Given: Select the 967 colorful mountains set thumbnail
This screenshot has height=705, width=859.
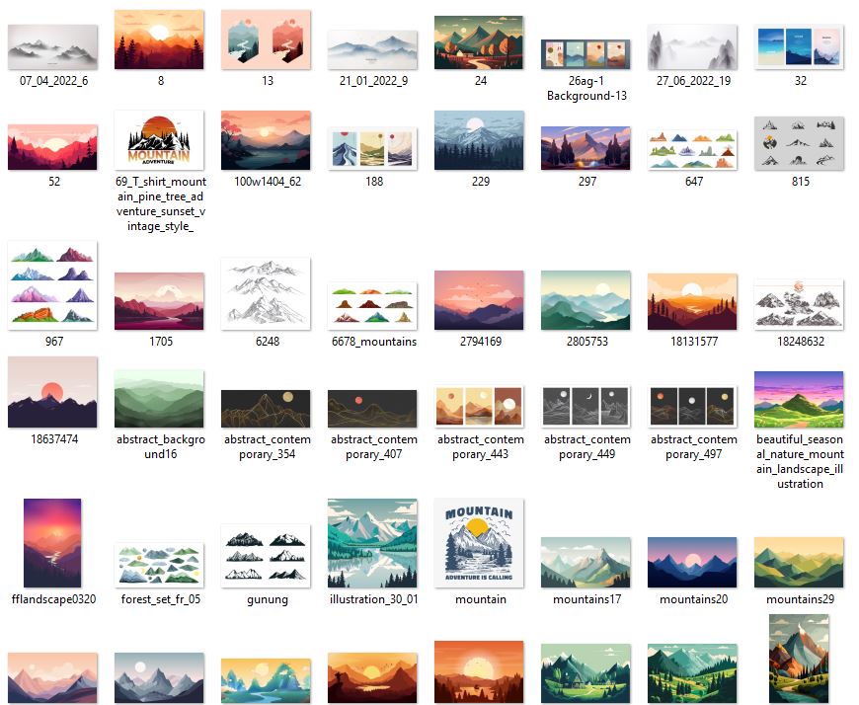Looking at the screenshot, I should pos(52,282).
